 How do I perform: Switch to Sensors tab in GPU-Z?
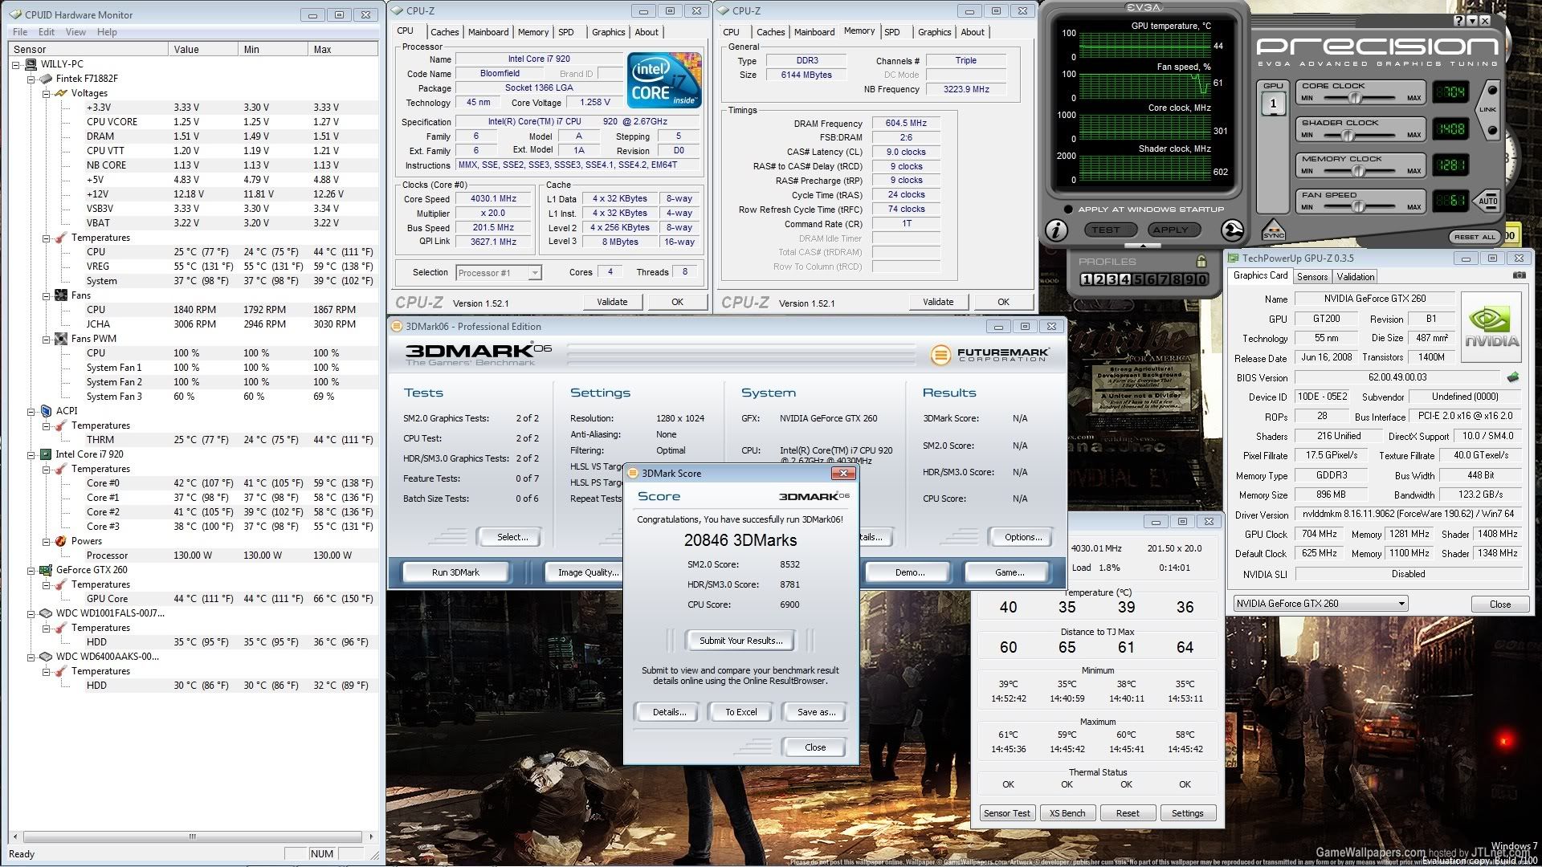[x=1312, y=276]
